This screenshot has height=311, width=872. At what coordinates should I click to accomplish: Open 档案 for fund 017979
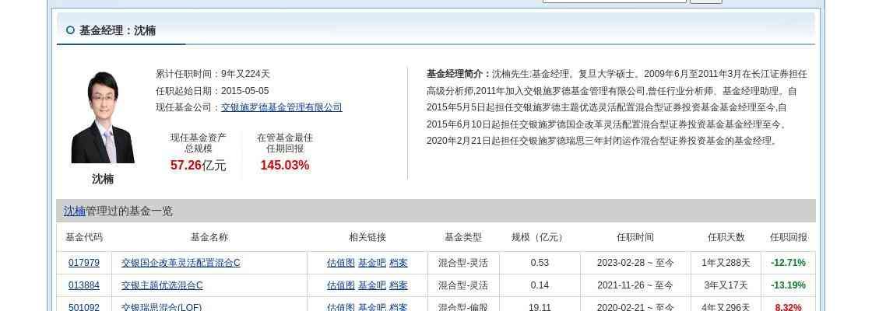[399, 263]
